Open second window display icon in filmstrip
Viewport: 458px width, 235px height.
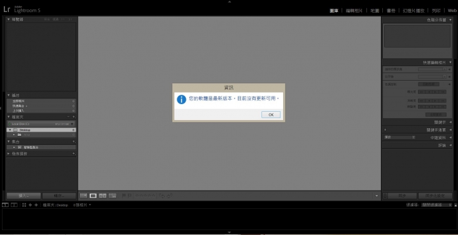click(x=14, y=205)
